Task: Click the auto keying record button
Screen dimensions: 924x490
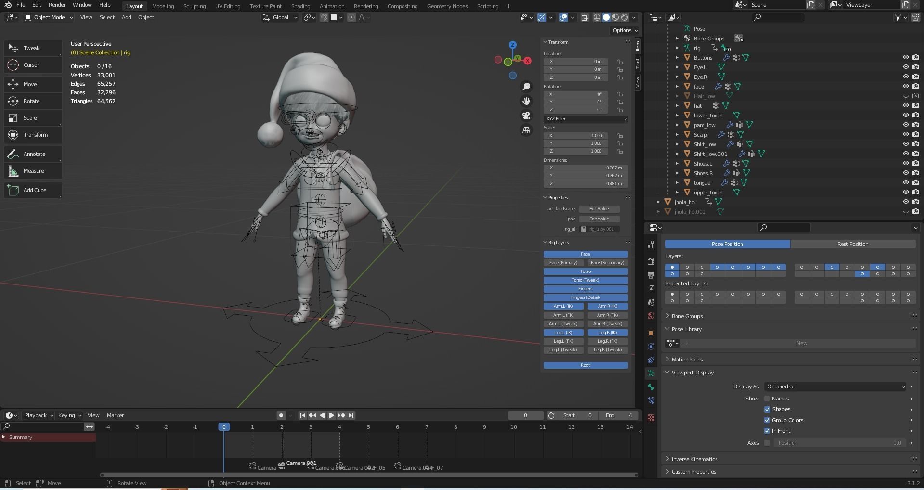Action: 281,415
